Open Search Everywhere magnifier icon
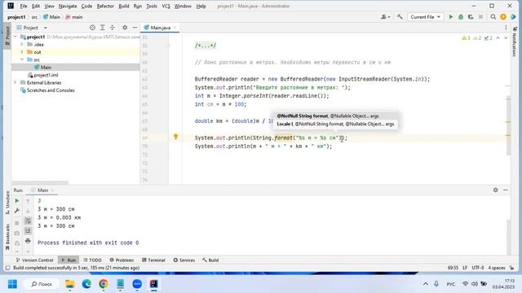Screen dimensions: 522x293 [x=493, y=16]
